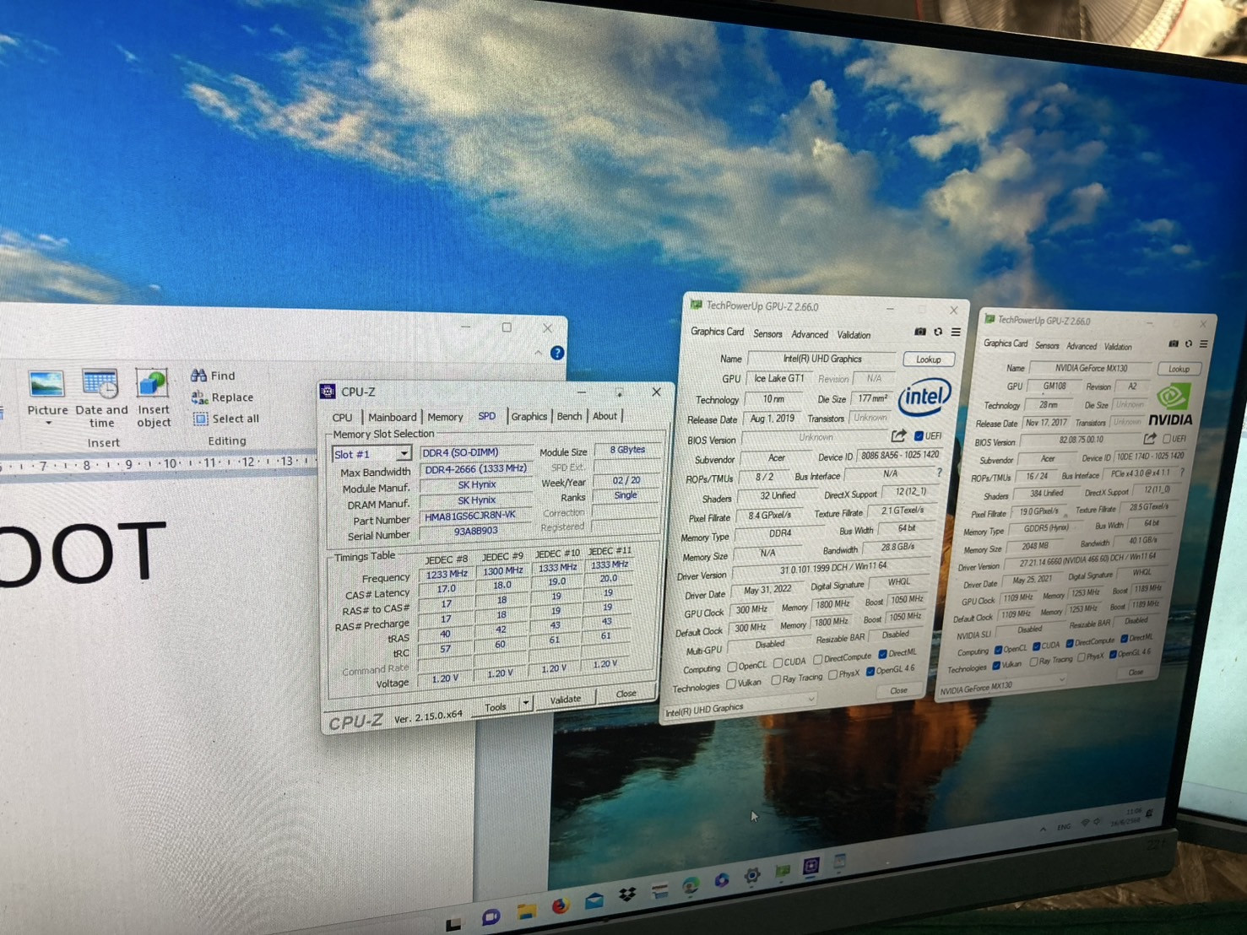This screenshot has width=1247, height=935.
Task: Click the Close button in Intel GPU-Z
Action: (898, 690)
